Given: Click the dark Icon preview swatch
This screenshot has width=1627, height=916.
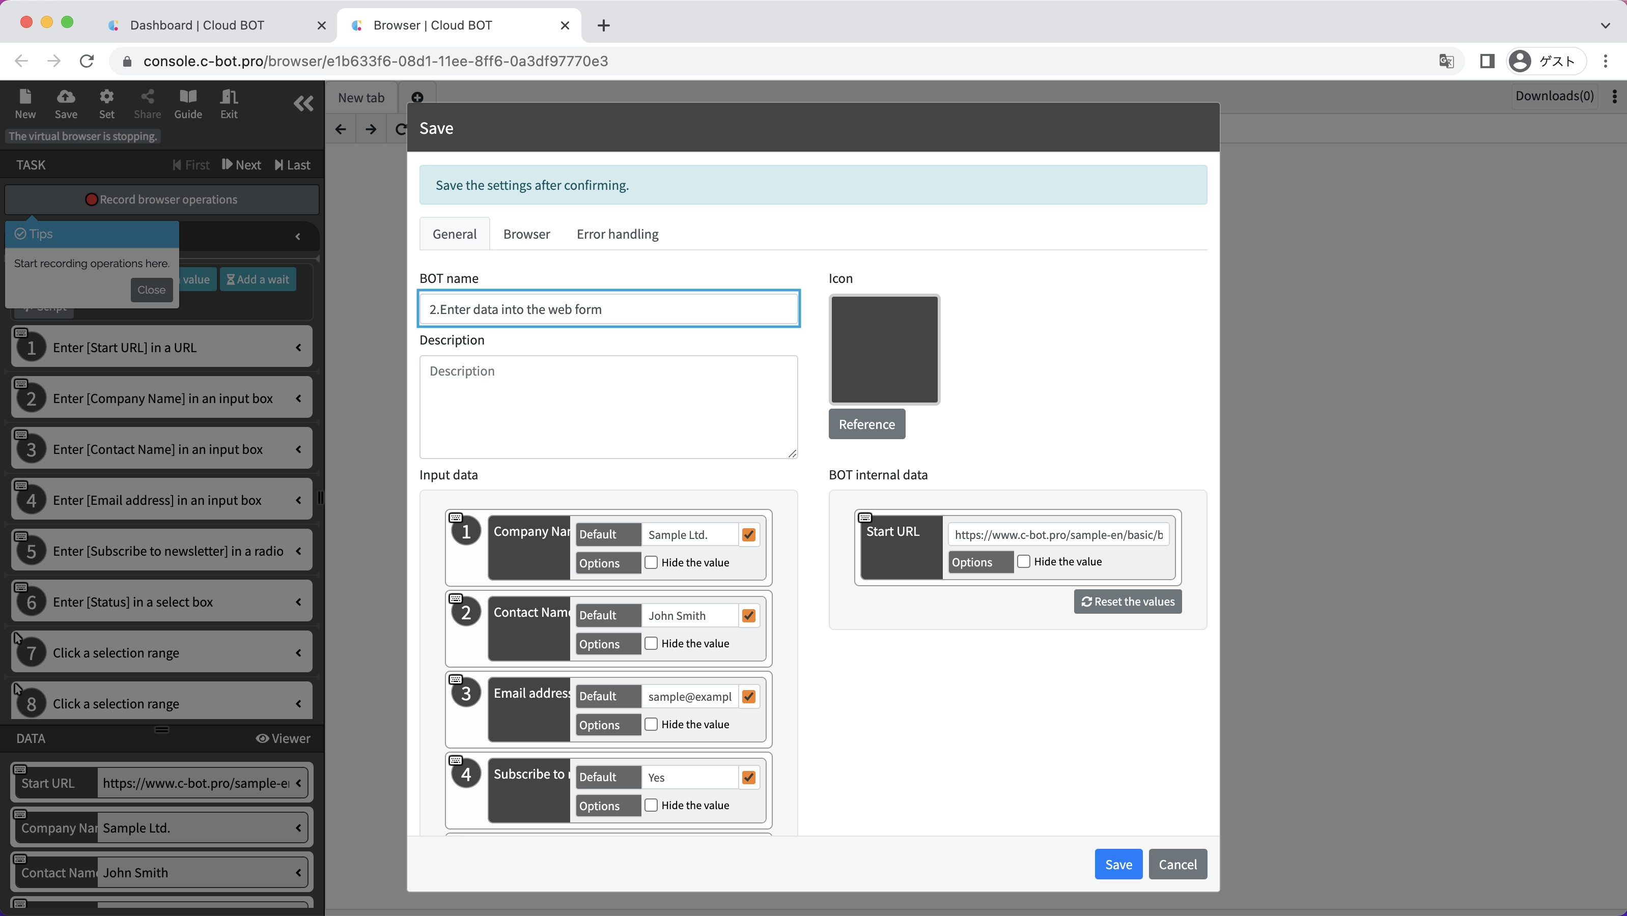Looking at the screenshot, I should (884, 349).
